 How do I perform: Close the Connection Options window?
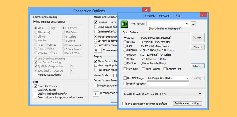pyautogui.click(x=146, y=10)
